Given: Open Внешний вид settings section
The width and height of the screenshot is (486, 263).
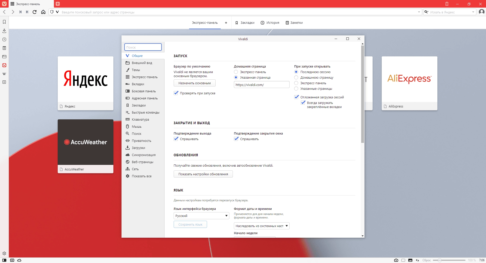Looking at the screenshot, I should tap(143, 63).
